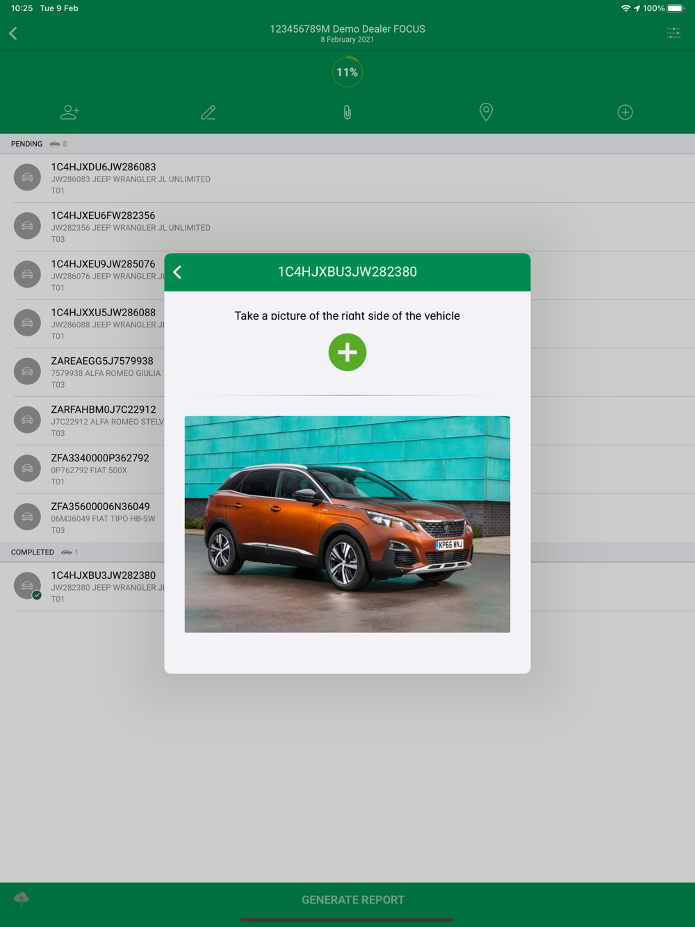Tap car icon for 1C4HJXEU6FW282356
695x927 pixels.
pos(27,226)
